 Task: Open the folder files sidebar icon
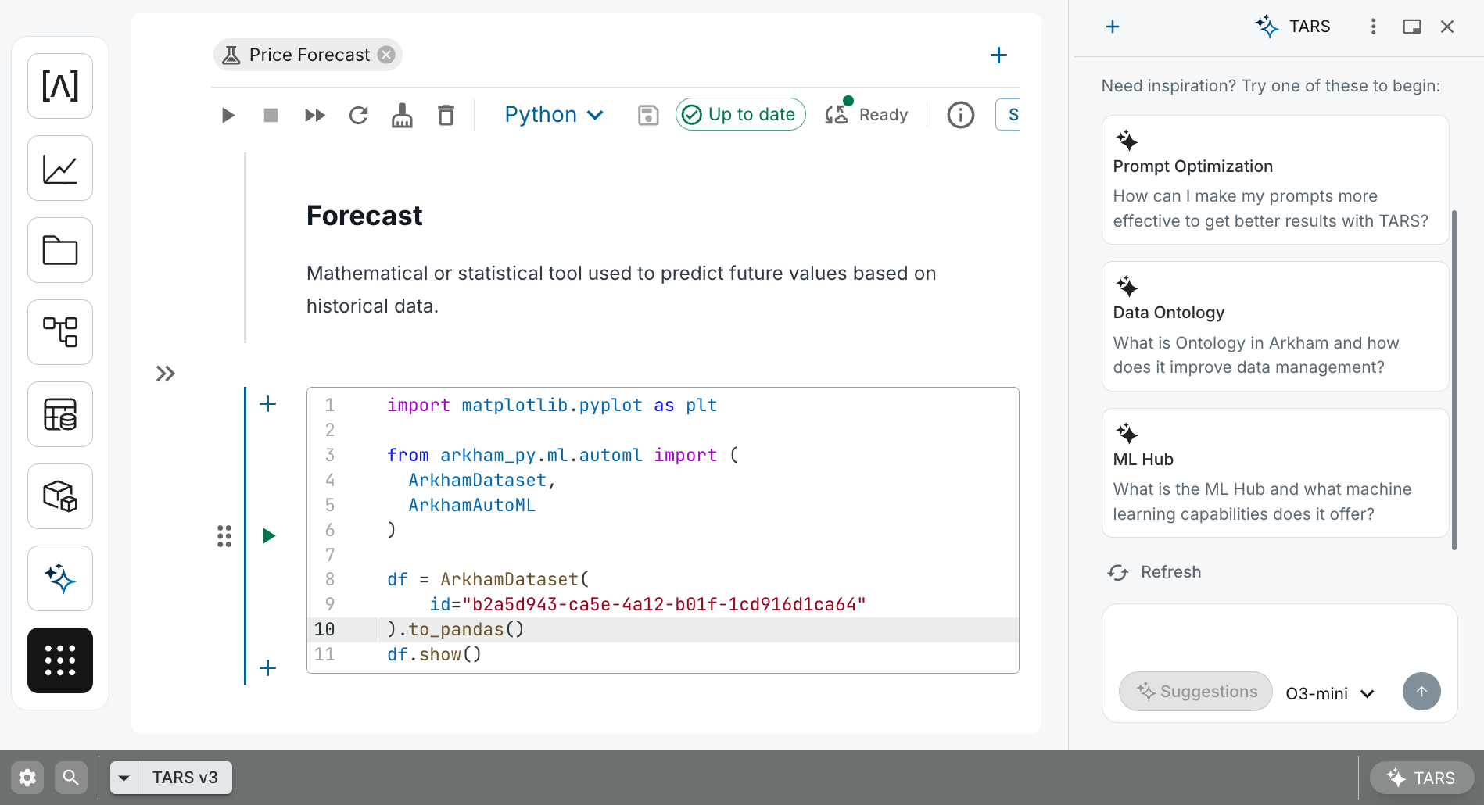click(x=60, y=250)
